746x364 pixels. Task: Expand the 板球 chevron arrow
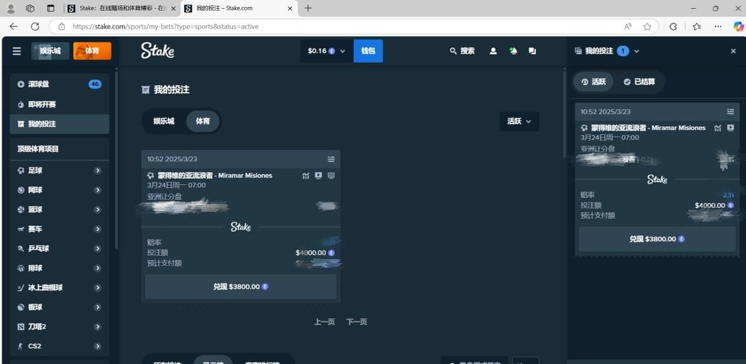coord(98,307)
